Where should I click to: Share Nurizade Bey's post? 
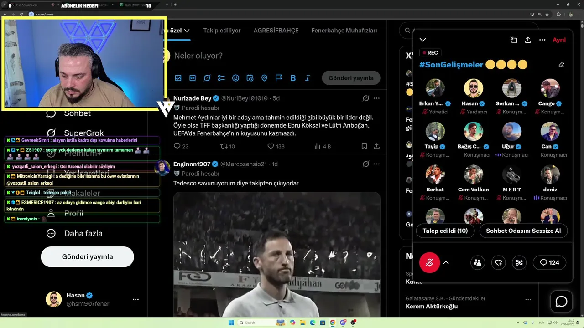[376, 146]
